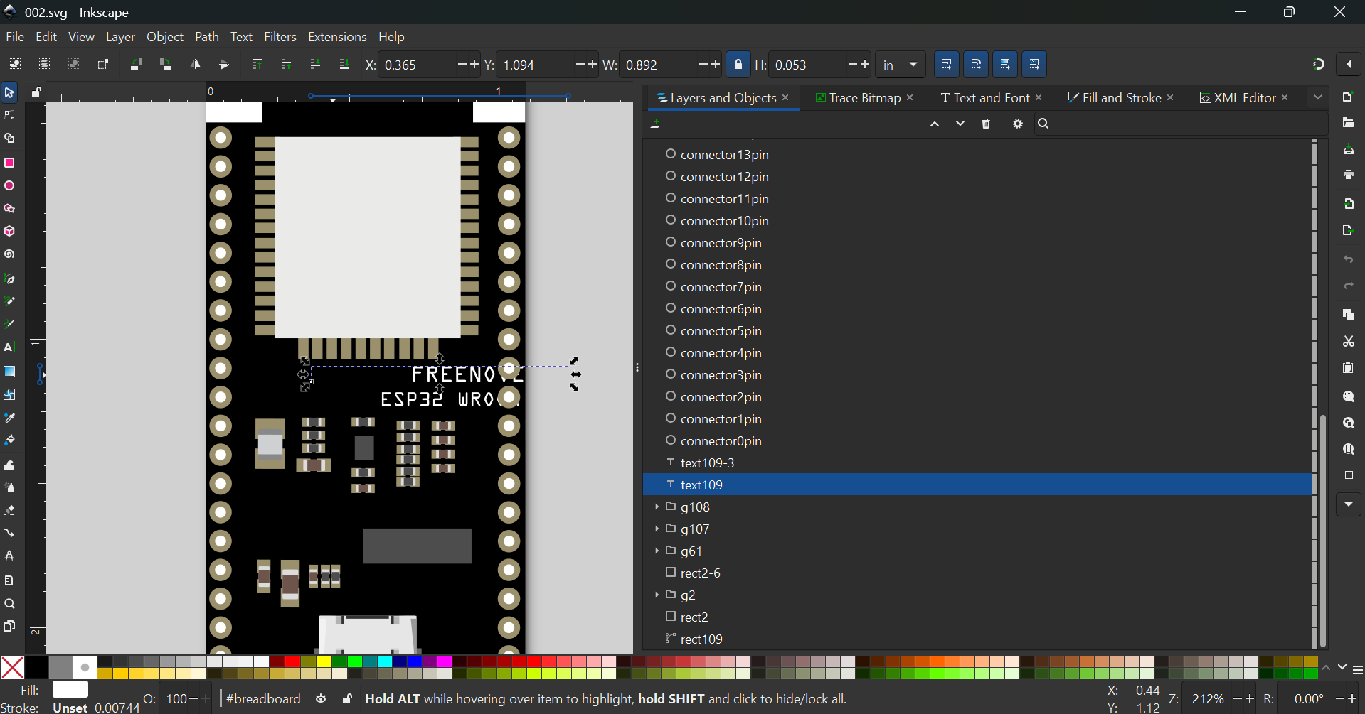The width and height of the screenshot is (1365, 714).
Task: Toggle moving patterns with objects
Action: pos(1034,65)
